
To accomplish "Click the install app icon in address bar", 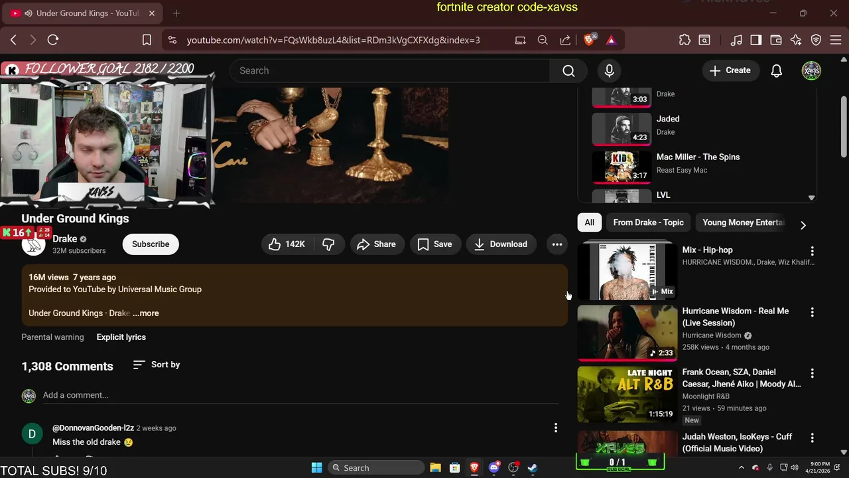I will (521, 40).
